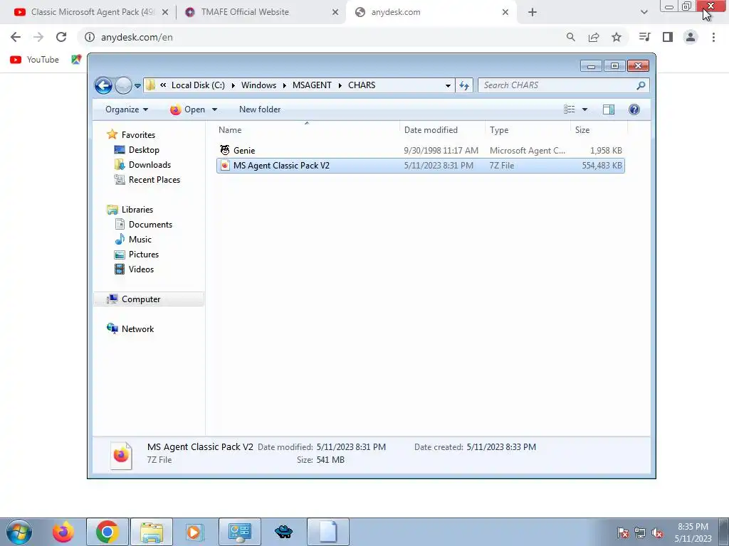This screenshot has width=729, height=546.
Task: Open Favorites in the navigation pane
Action: [138, 135]
